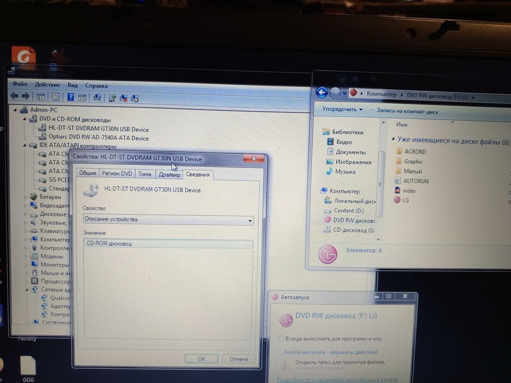This screenshot has width=511, height=383.
Task: Click the Forward arrow in Device Manager toolbar
Action: pos(25,96)
